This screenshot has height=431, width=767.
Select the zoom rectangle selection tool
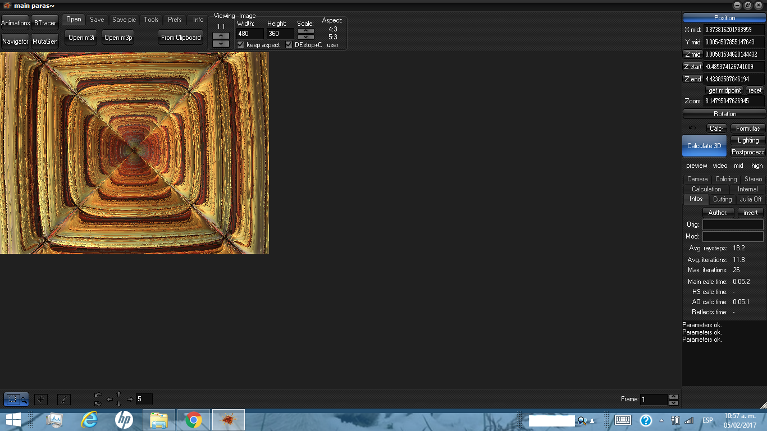click(x=16, y=400)
